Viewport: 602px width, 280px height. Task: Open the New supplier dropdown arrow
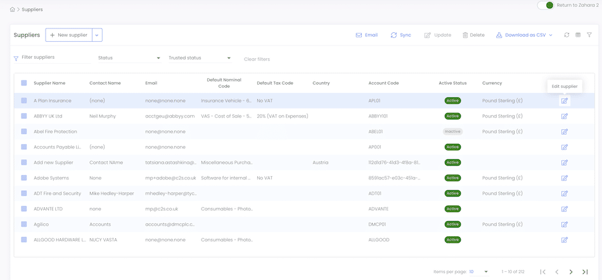(x=97, y=35)
